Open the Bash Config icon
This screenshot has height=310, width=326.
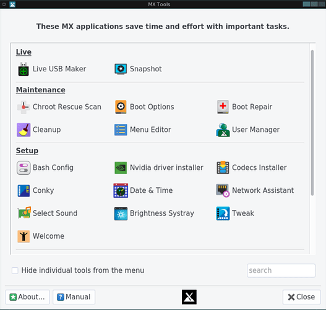point(24,167)
